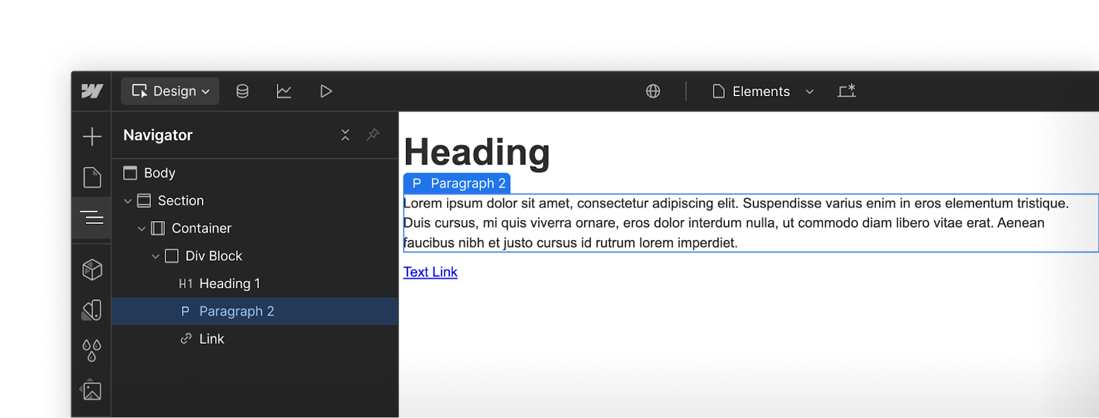Collapse the Container tree row

point(141,229)
